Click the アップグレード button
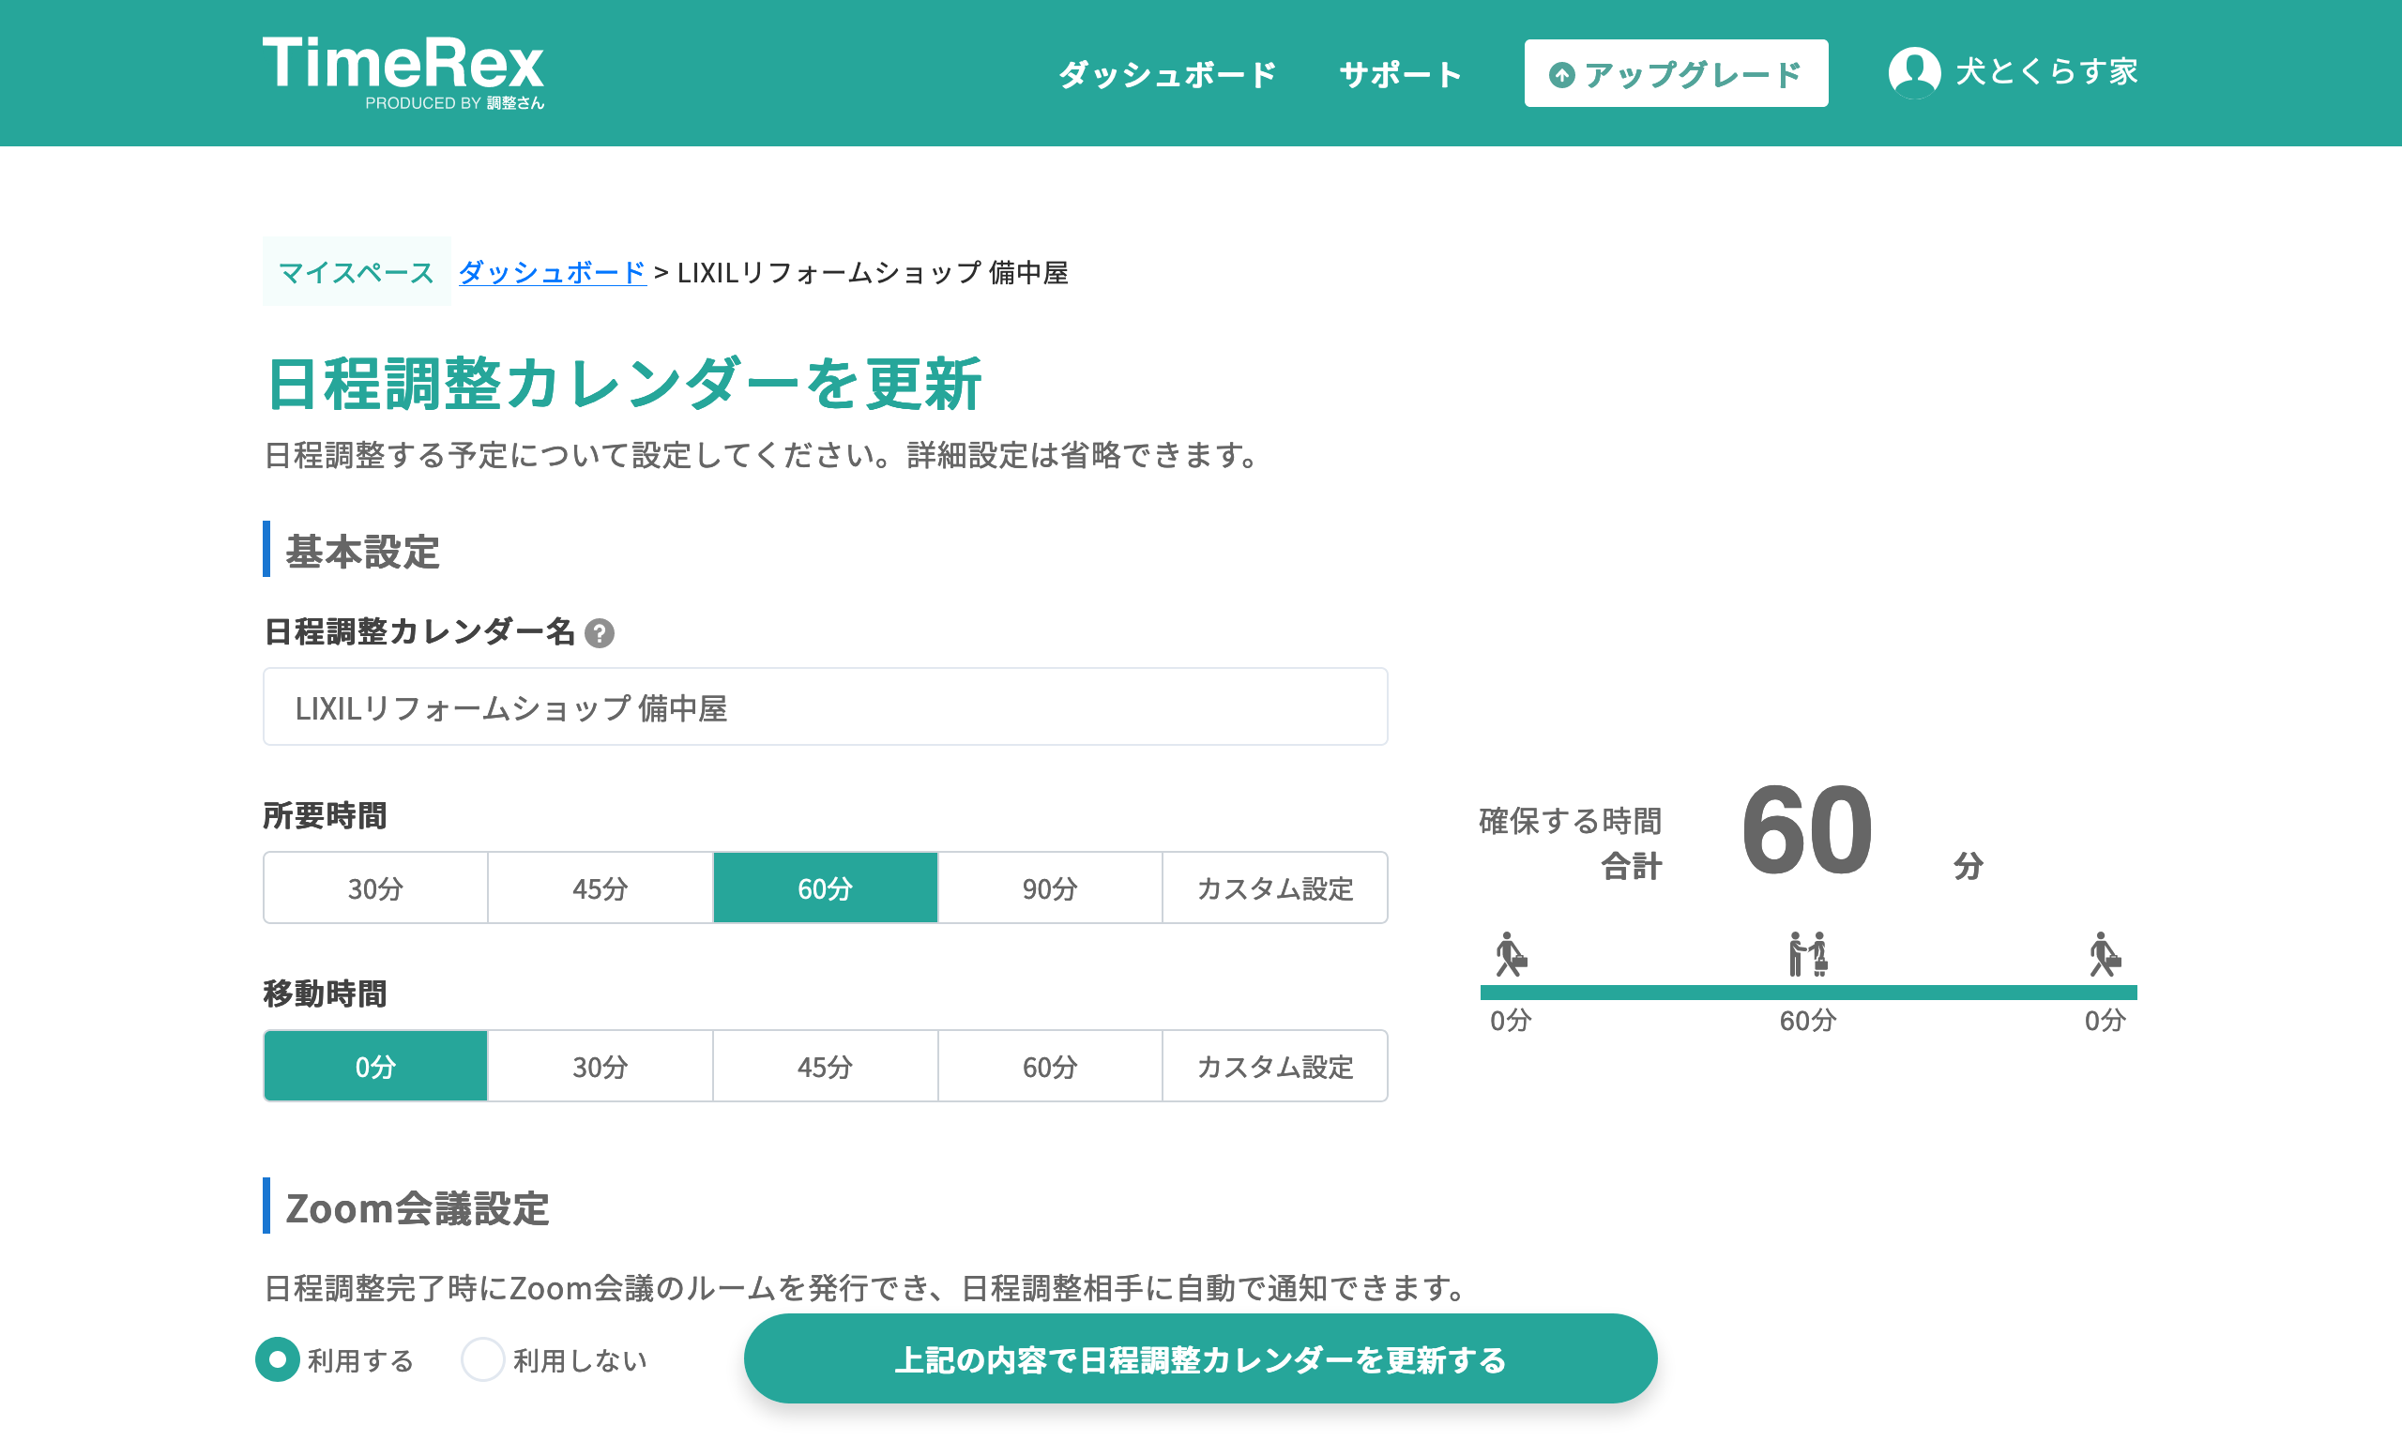Screen dimensions: 2402x1441 (x=1676, y=74)
